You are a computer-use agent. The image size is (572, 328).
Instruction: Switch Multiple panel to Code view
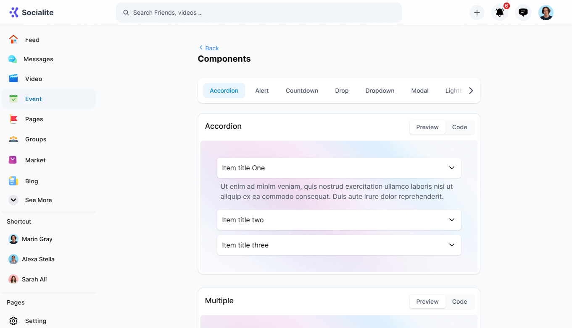point(459,302)
